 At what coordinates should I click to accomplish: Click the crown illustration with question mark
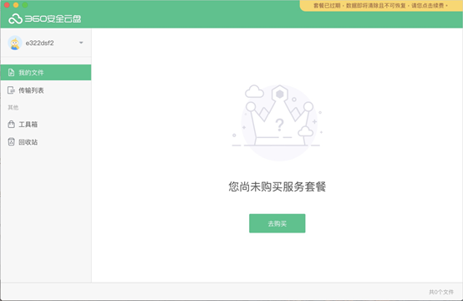tap(278, 122)
